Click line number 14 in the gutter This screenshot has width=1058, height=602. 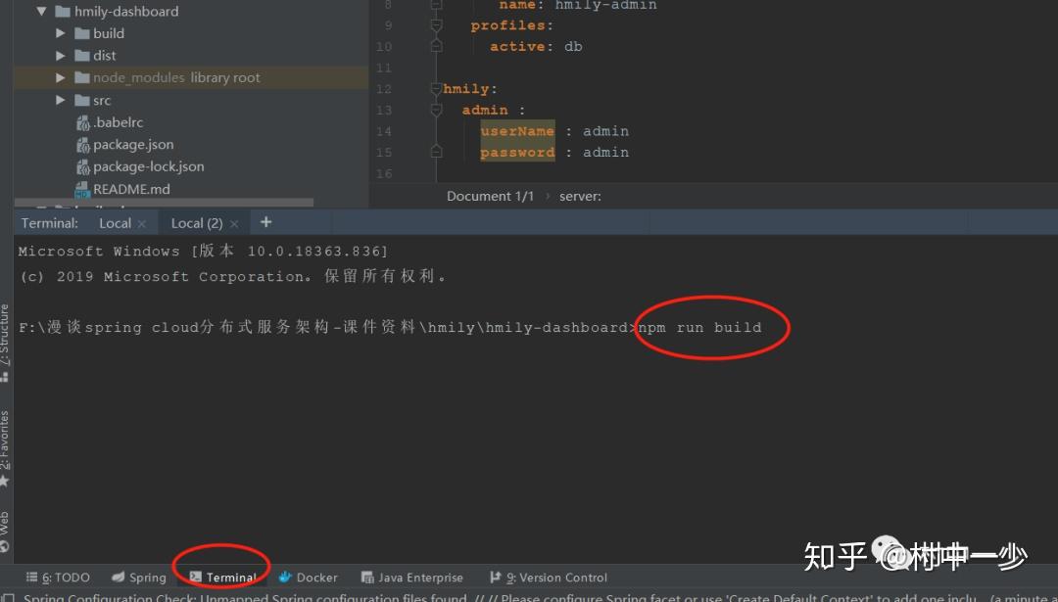[x=383, y=131]
